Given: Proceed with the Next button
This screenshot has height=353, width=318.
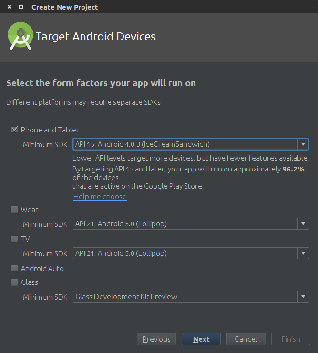Looking at the screenshot, I should 201,339.
